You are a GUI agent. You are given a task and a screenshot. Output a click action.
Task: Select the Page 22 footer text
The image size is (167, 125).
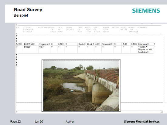pos(15,122)
